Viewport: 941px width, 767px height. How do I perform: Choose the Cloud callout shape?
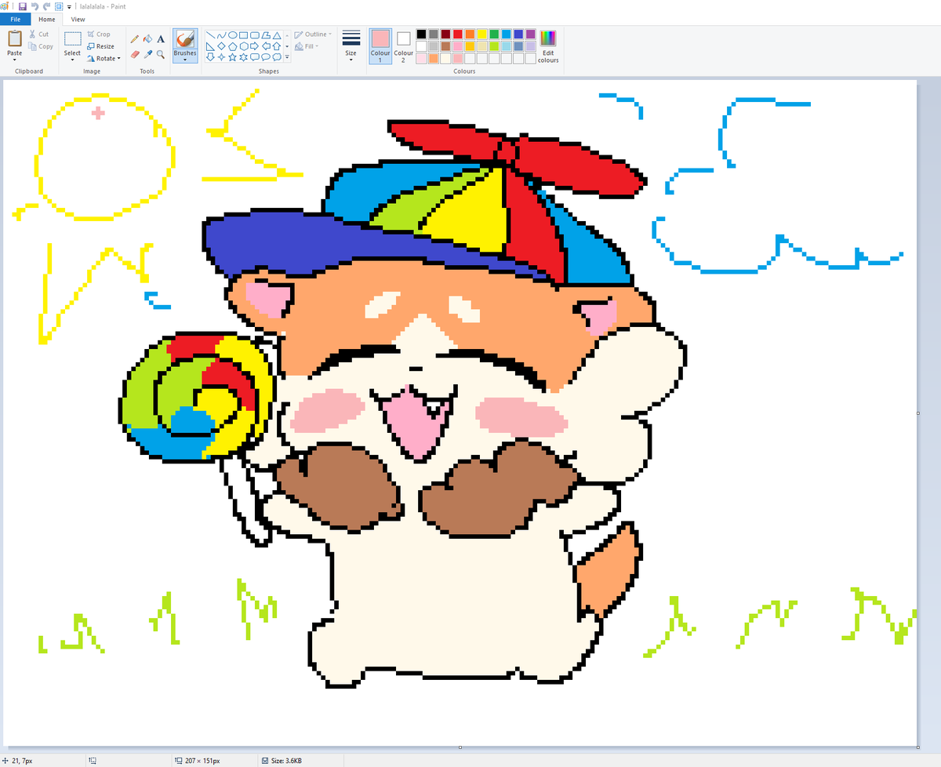click(277, 56)
